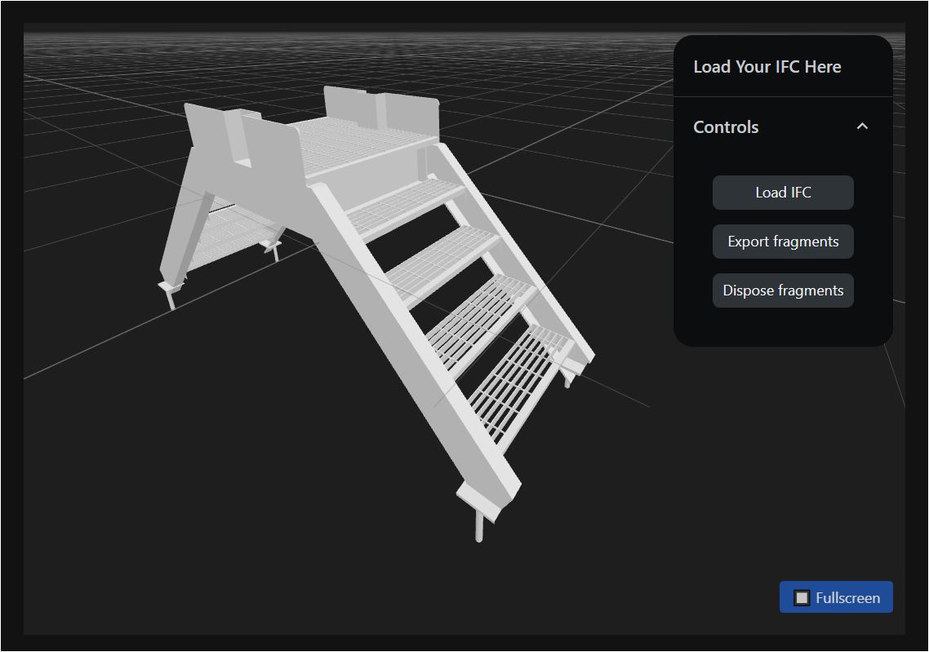Click the square icon in the Fullscreen button

[x=802, y=597]
